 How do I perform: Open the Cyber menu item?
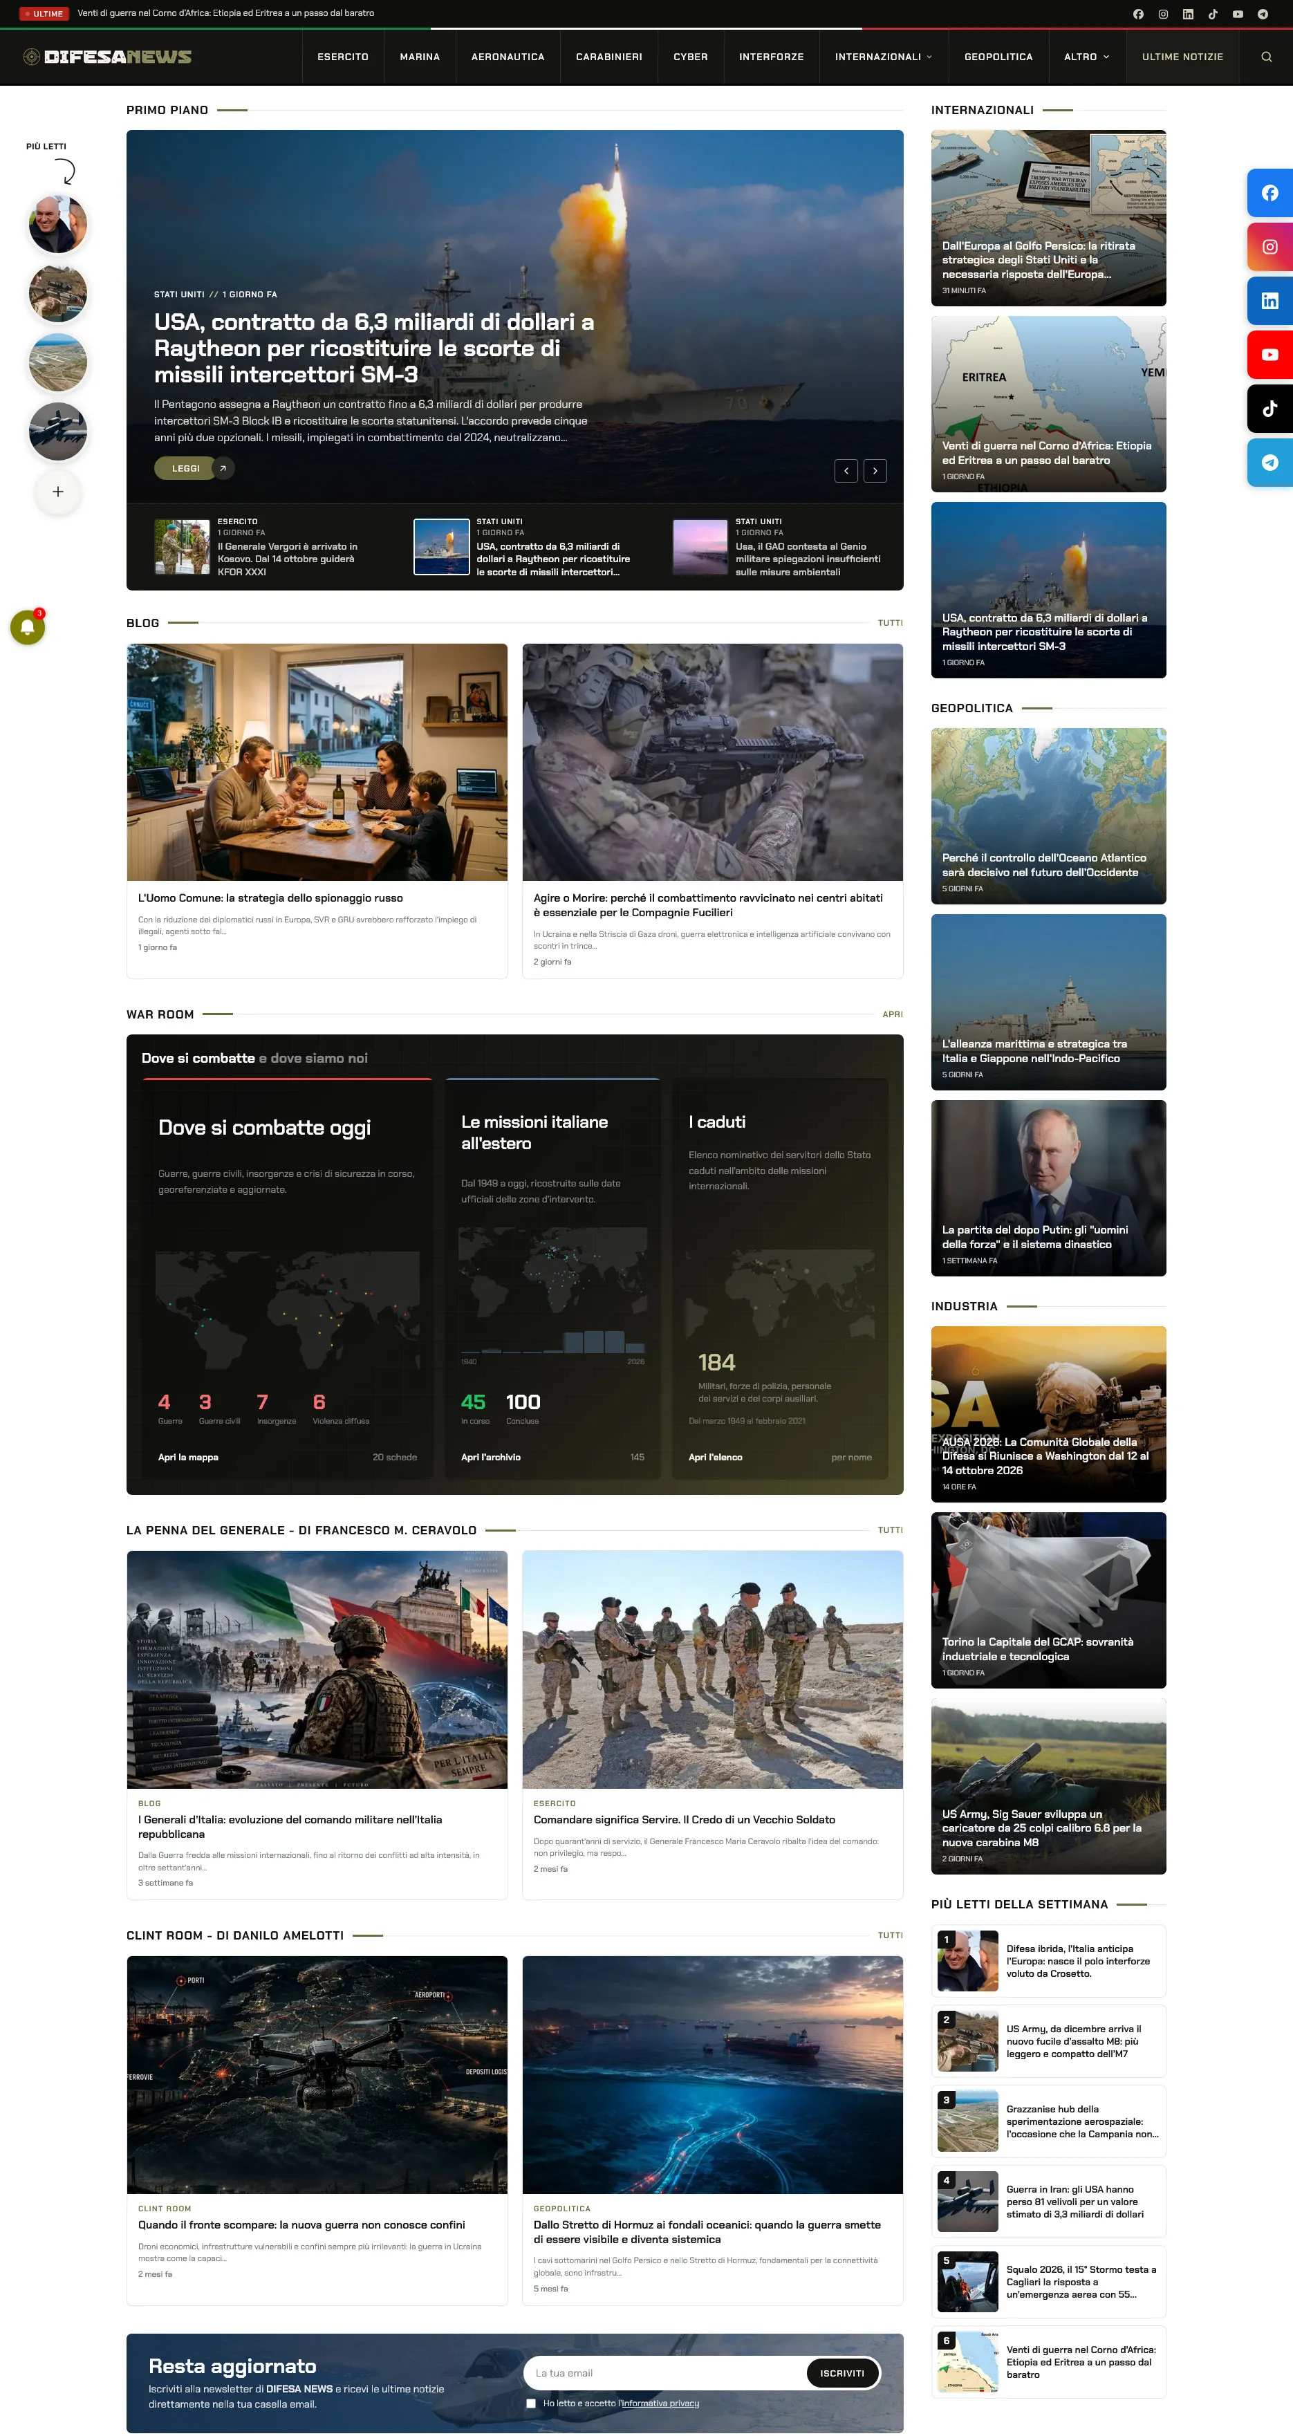point(691,57)
